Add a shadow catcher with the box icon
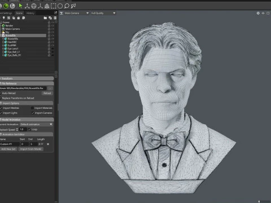 tap(19, 18)
